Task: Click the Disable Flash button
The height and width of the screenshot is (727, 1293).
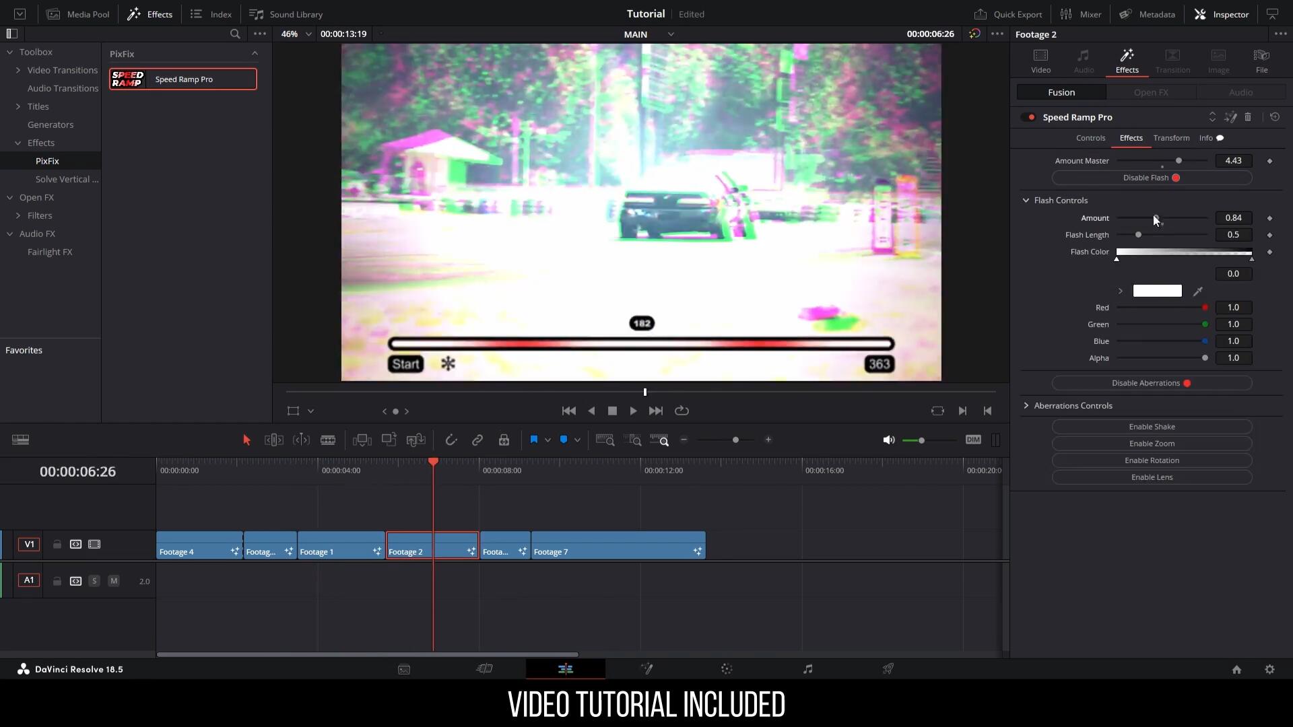Action: [x=1152, y=178]
